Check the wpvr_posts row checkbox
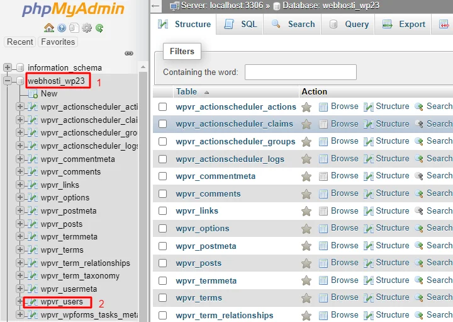453x322 pixels. tap(163, 263)
